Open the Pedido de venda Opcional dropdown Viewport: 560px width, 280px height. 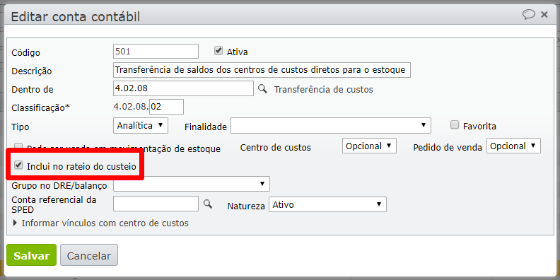[x=513, y=146]
